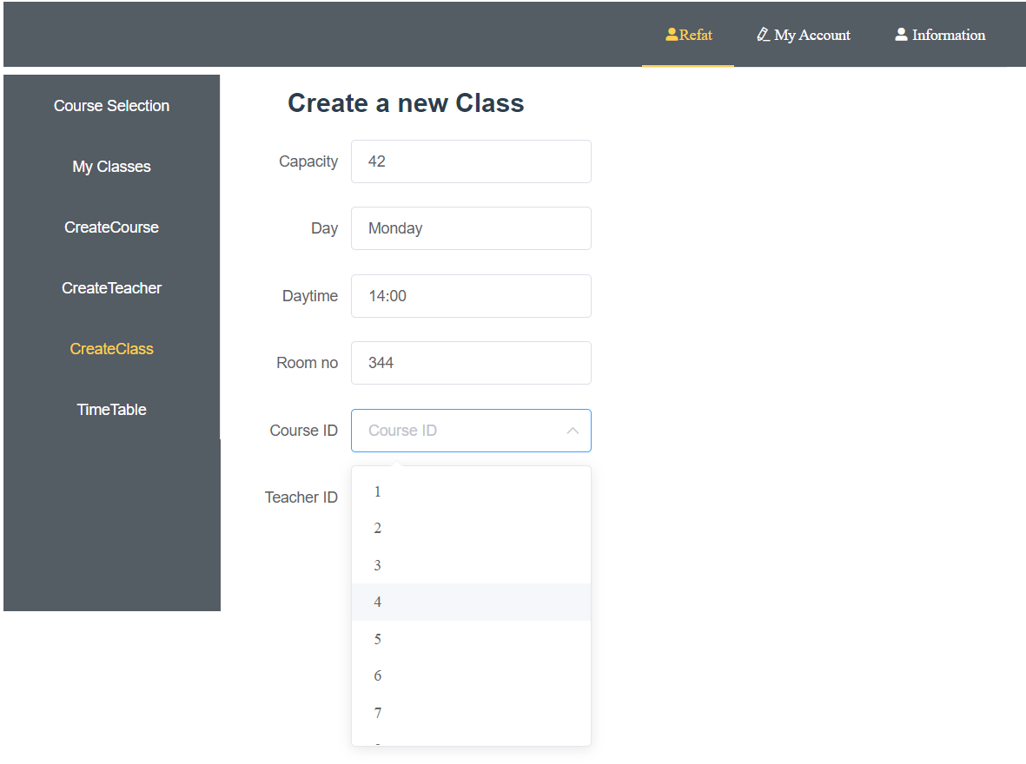
Task: Open the My Account menu
Action: (x=804, y=35)
